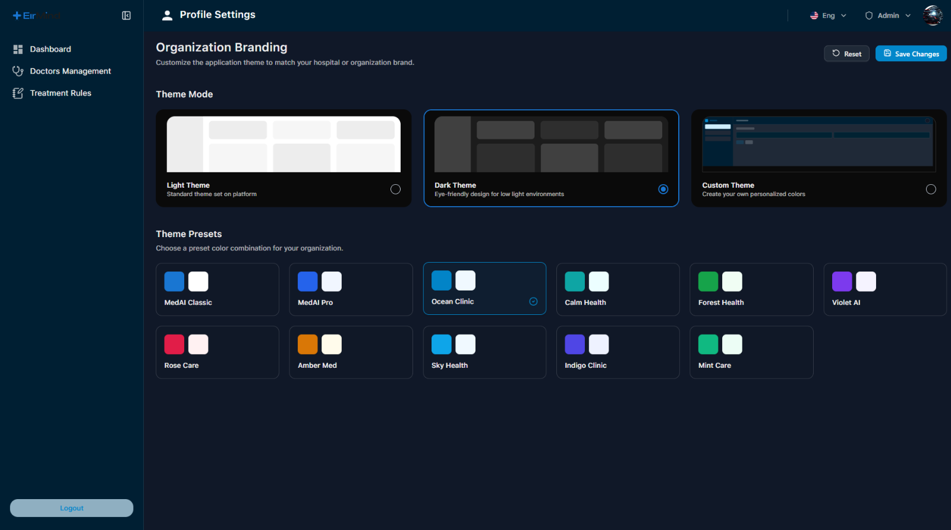
Task: Expand the Eng language dropdown
Action: click(828, 15)
